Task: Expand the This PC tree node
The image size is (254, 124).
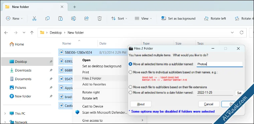Action: 5,114
